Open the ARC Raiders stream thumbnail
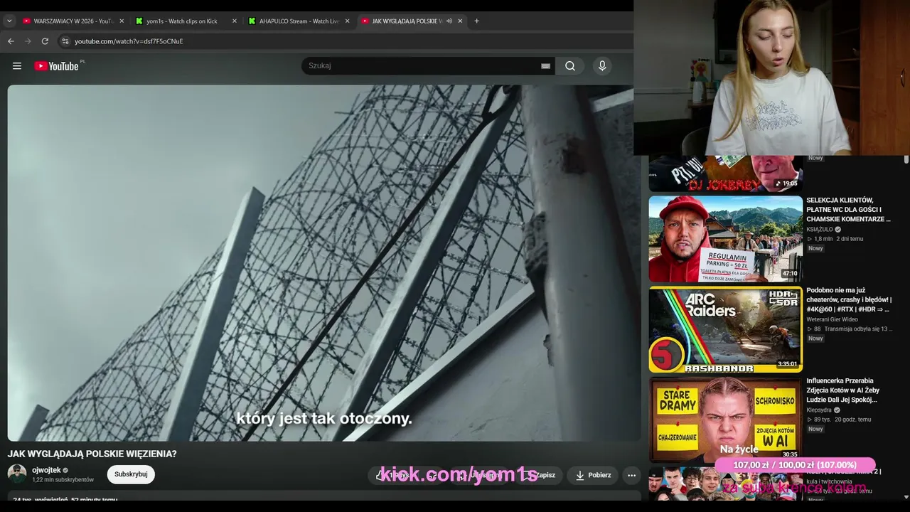 [725, 329]
